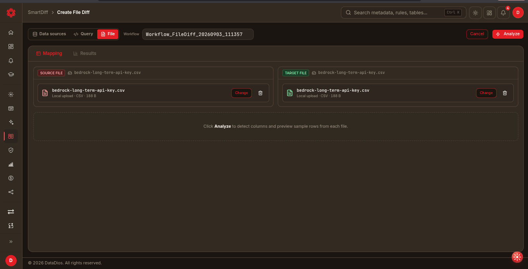Open the dashboard grid icon in sidebar
This screenshot has width=528, height=269.
coord(11,46)
